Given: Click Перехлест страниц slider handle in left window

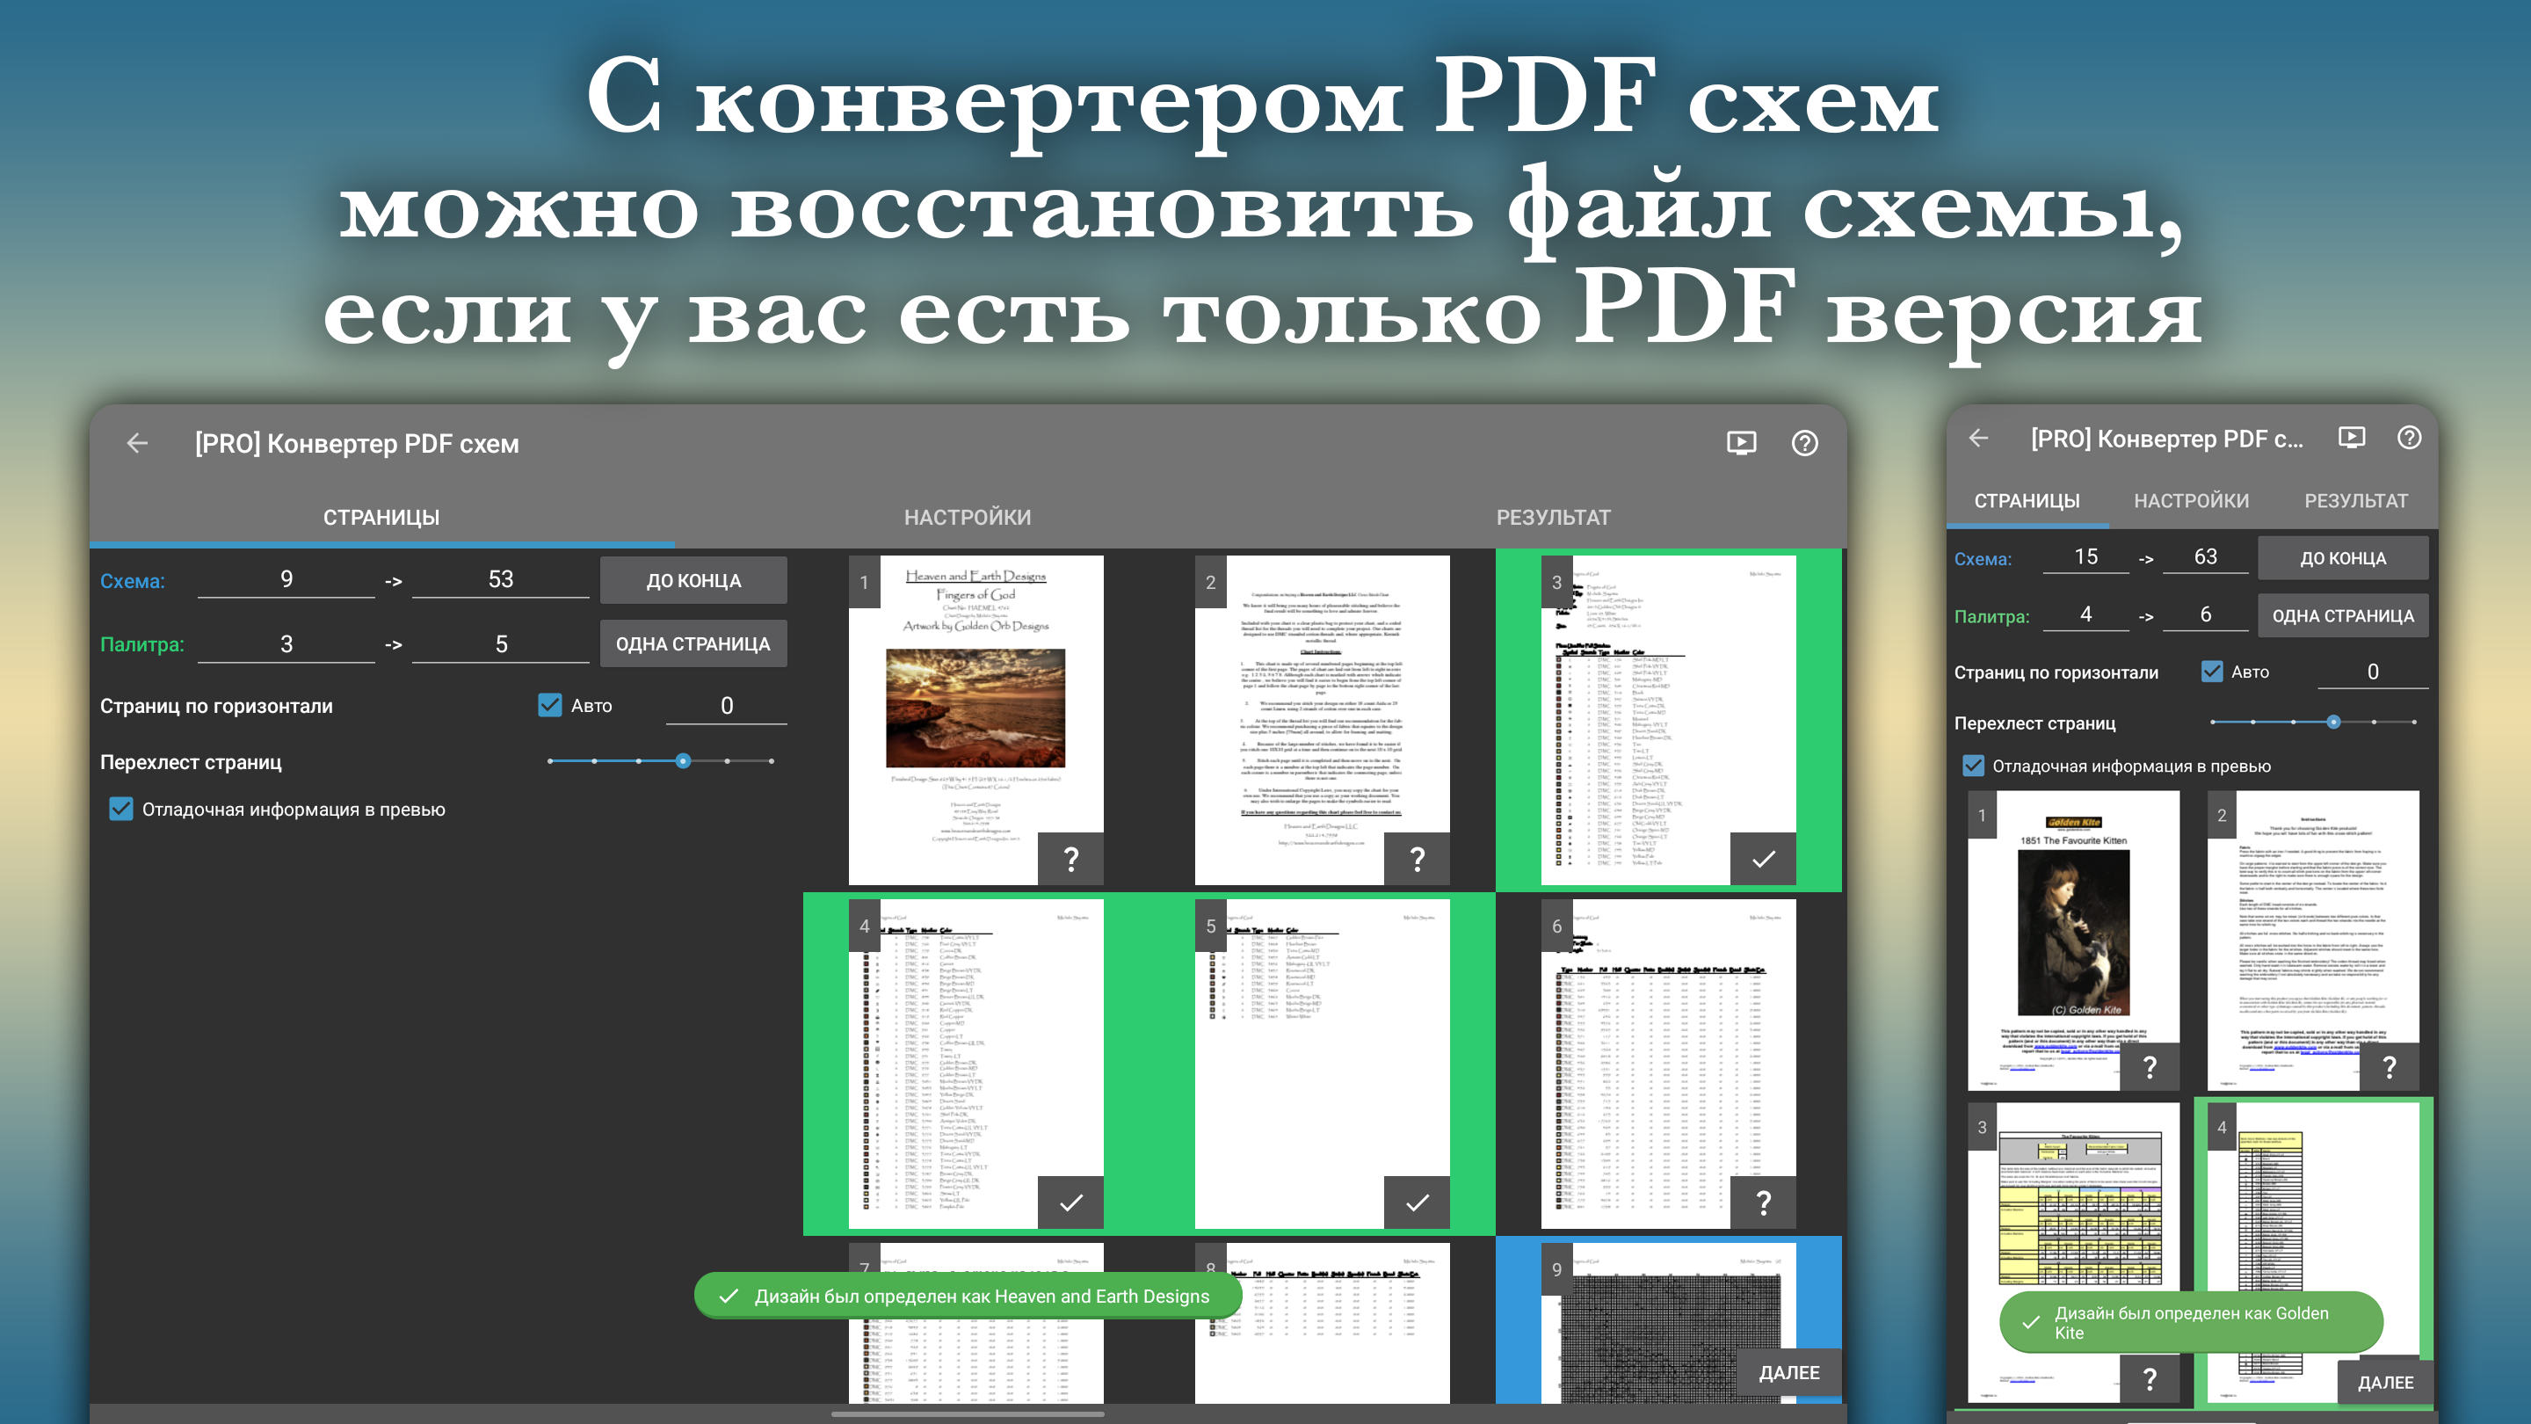Looking at the screenshot, I should coord(683,760).
